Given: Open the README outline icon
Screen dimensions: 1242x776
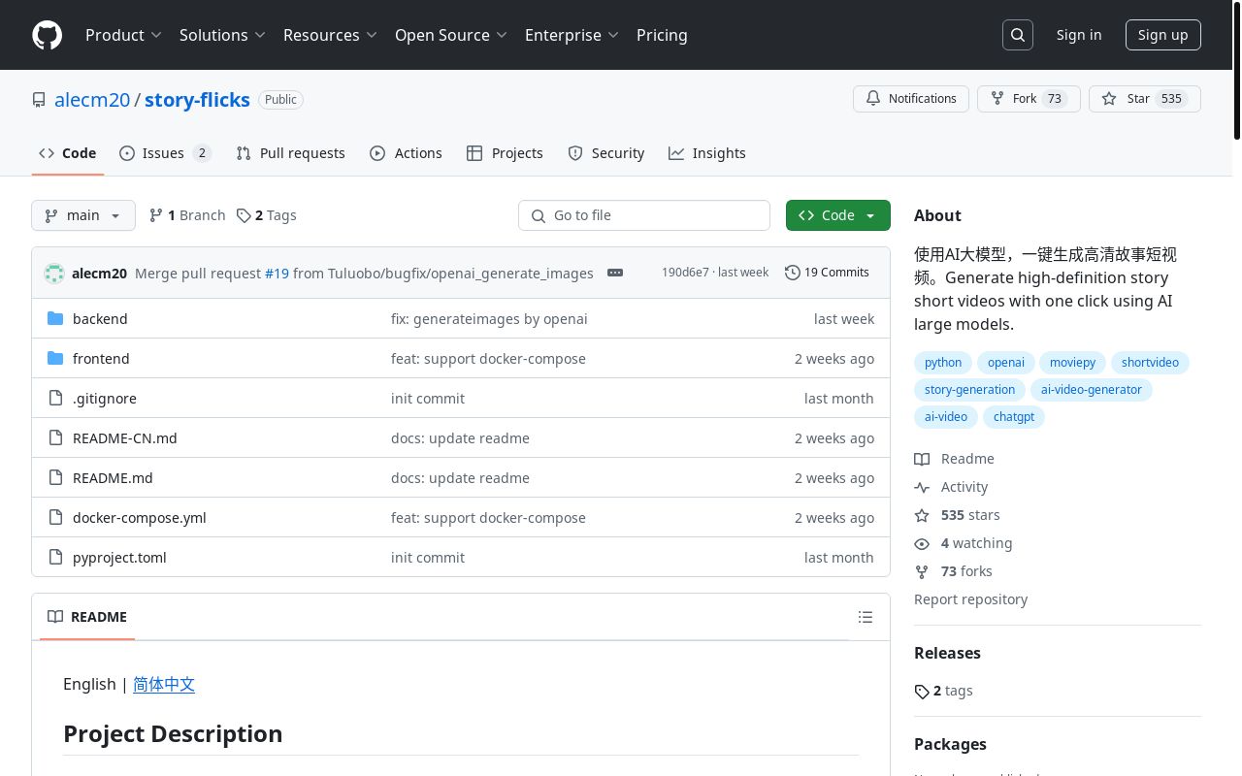Looking at the screenshot, I should point(866,617).
